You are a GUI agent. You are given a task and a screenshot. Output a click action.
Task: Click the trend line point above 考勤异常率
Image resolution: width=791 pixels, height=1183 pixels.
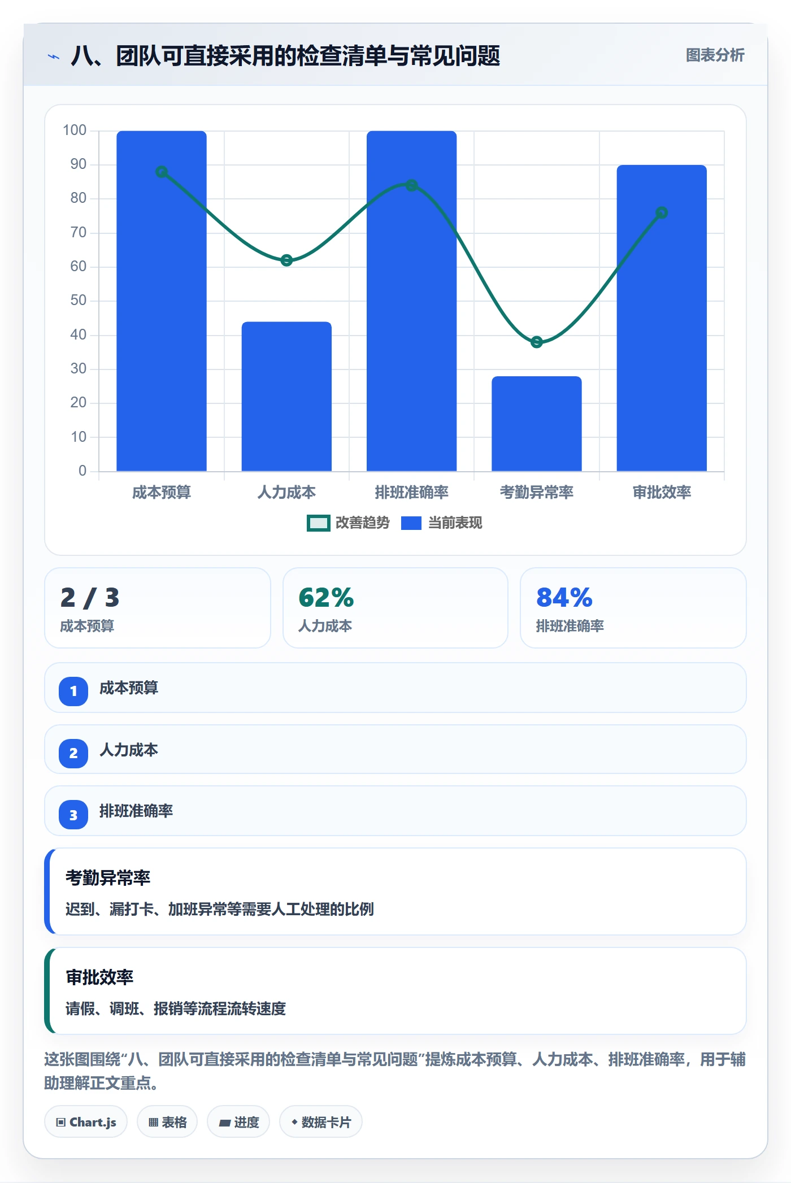(537, 342)
